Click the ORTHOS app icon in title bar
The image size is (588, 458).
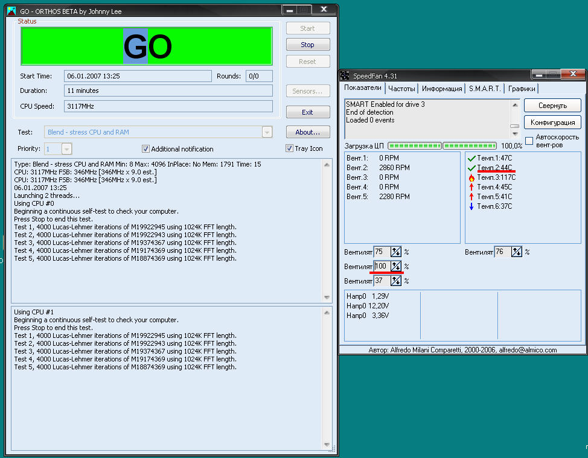click(11, 11)
